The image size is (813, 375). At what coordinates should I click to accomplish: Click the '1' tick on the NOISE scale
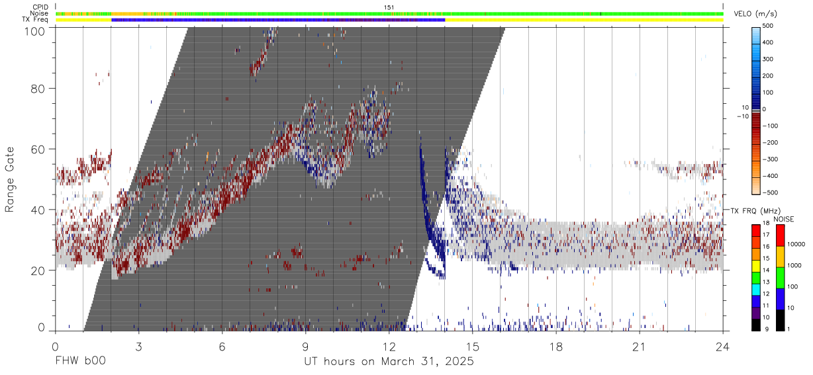(789, 330)
